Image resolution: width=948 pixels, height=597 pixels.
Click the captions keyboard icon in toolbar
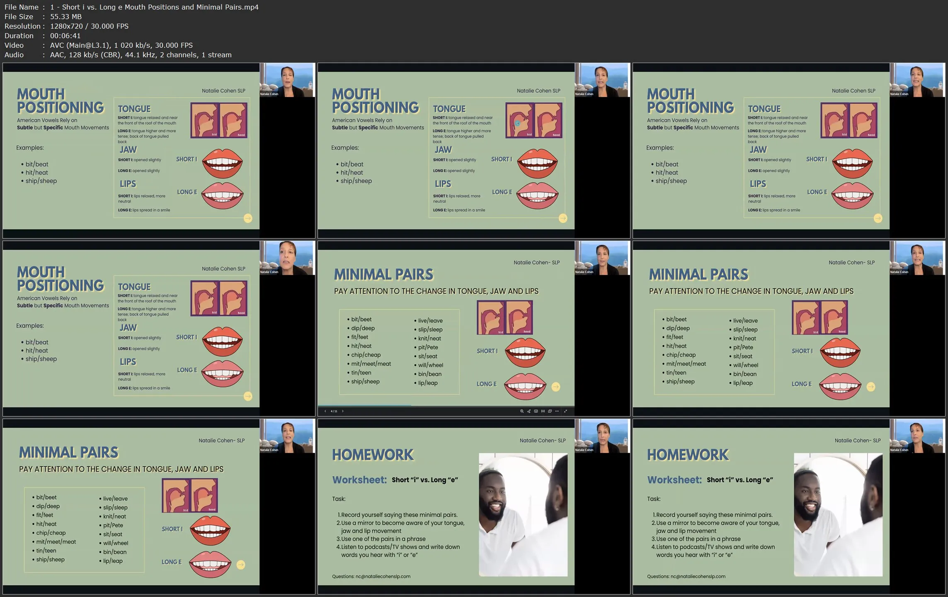536,411
